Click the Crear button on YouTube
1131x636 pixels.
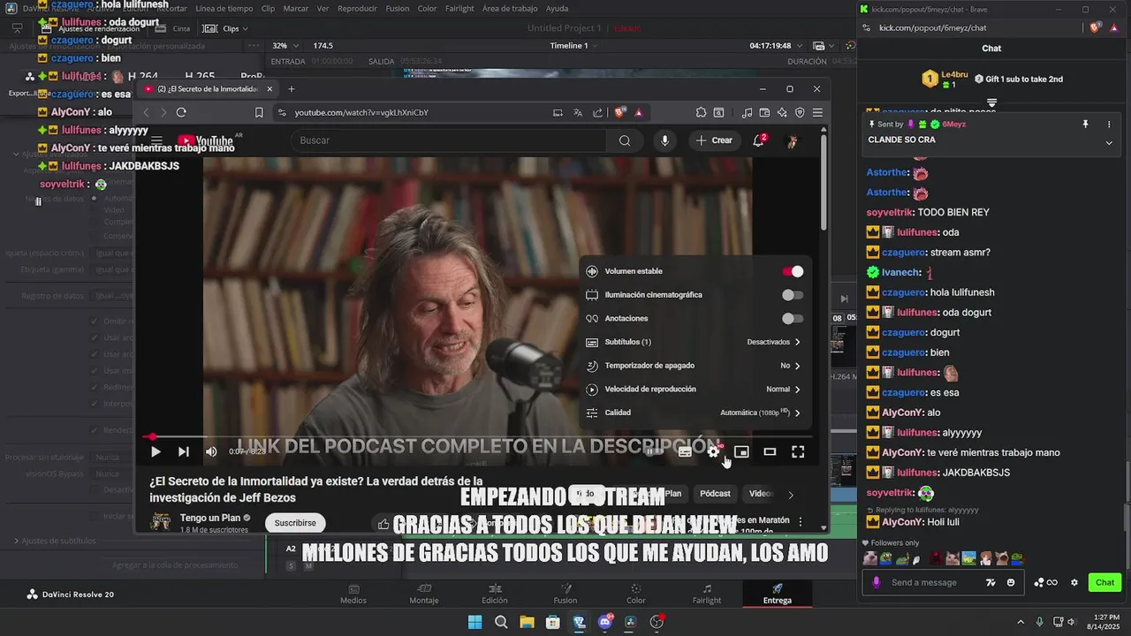point(714,140)
